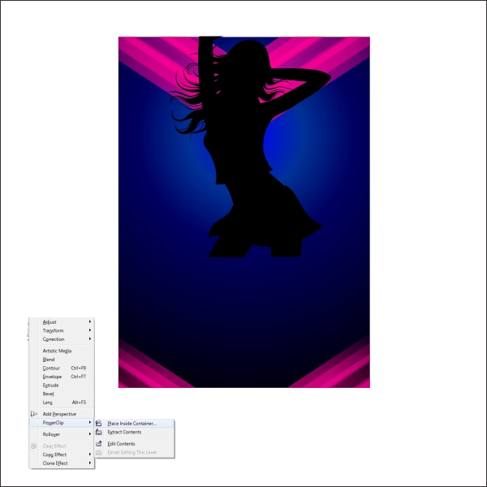Screen dimensions: 487x487
Task: Expand the Rollover submenu
Action: click(52, 434)
